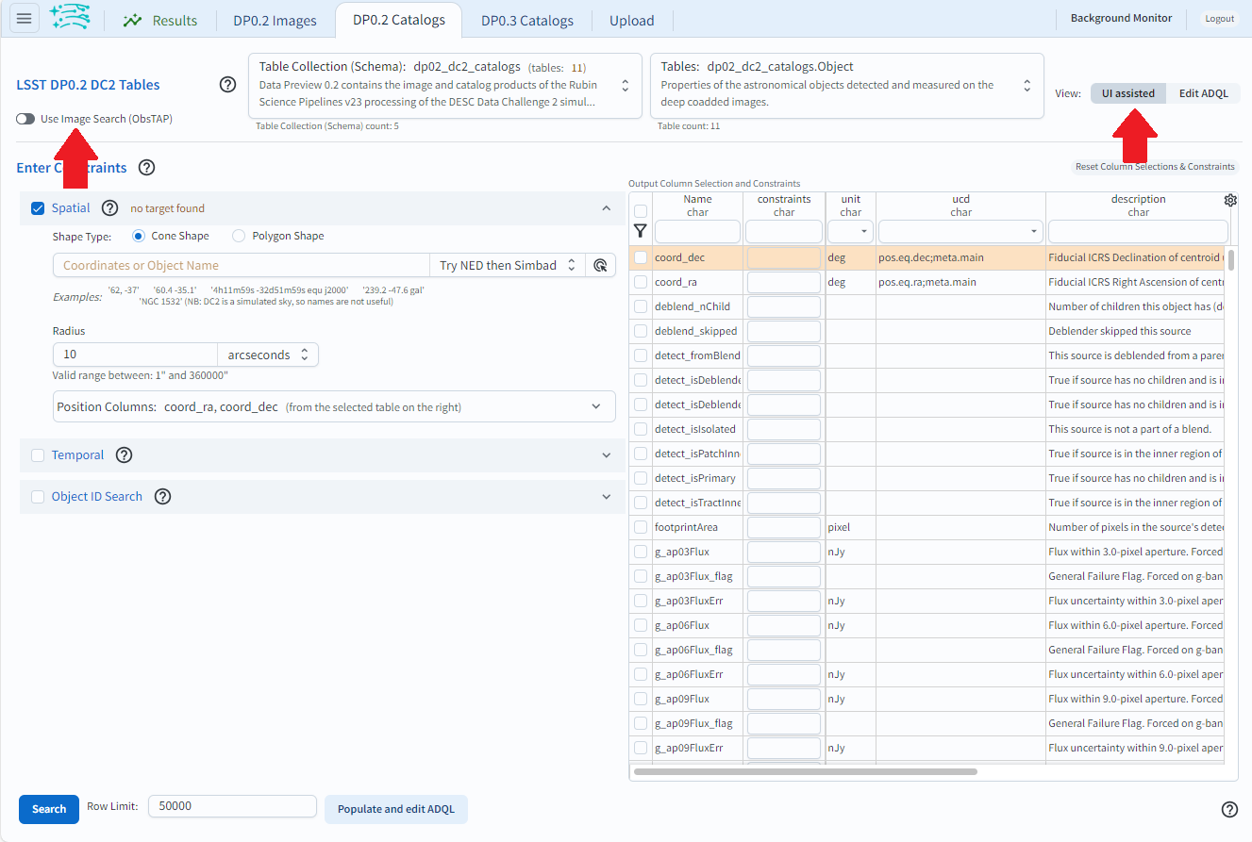Switch to the DP0.3 Catalogs tab
The width and height of the screenshot is (1252, 842).
click(526, 19)
